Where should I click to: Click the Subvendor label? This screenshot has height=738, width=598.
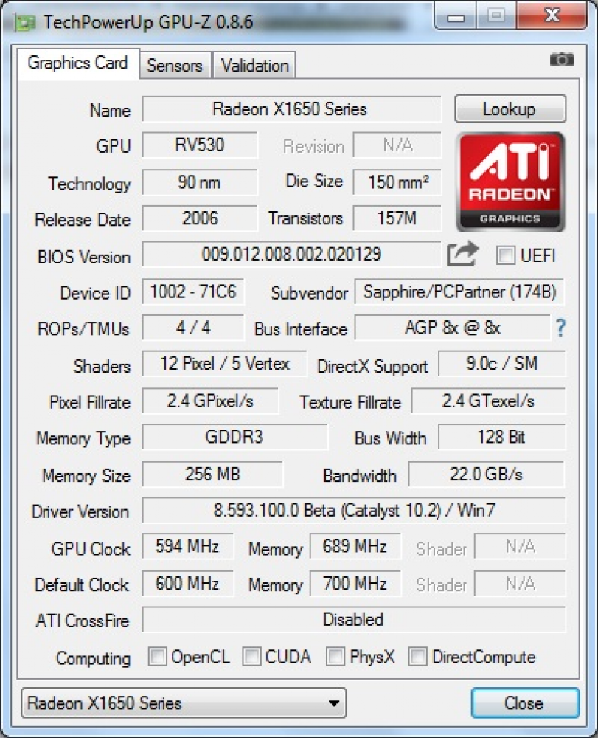(x=310, y=293)
